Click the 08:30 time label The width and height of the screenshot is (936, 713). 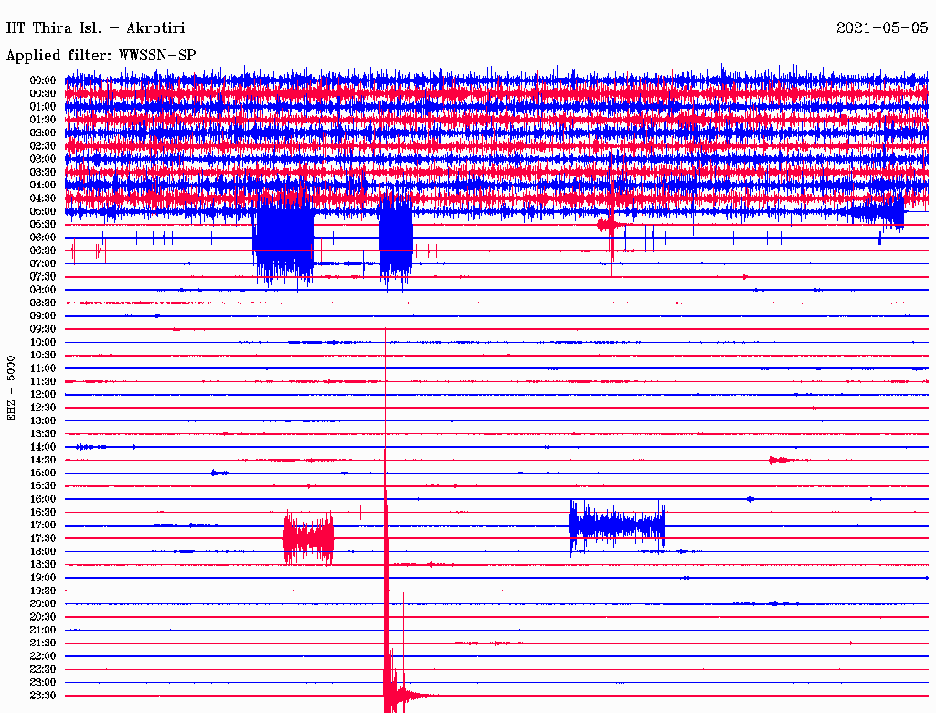pos(43,303)
